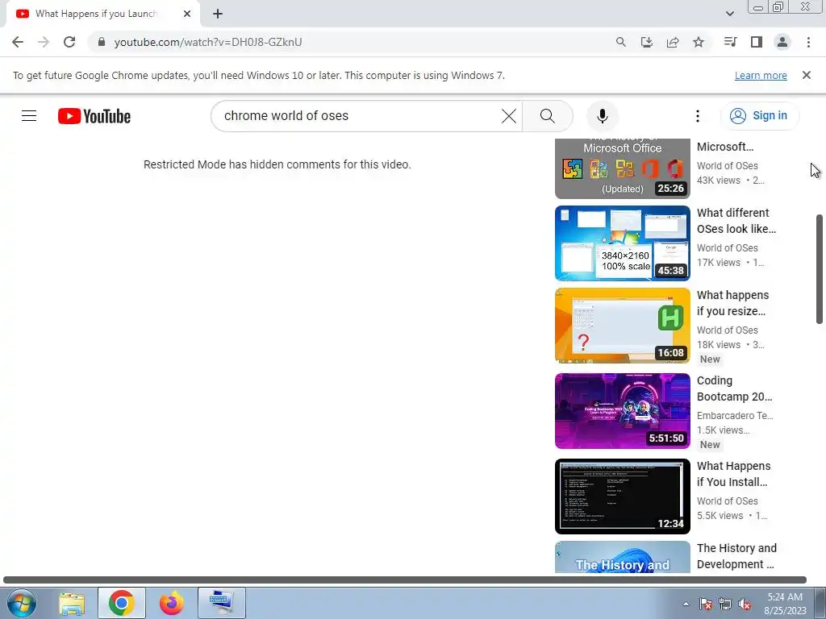Click 'What Happens if You Install' title
The height and width of the screenshot is (619, 826).
click(x=733, y=474)
